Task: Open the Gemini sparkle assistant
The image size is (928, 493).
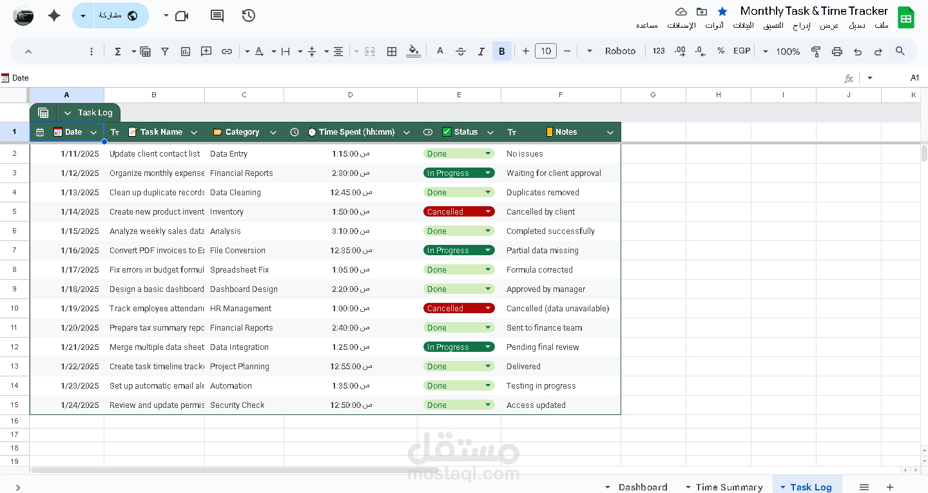Action: point(54,16)
